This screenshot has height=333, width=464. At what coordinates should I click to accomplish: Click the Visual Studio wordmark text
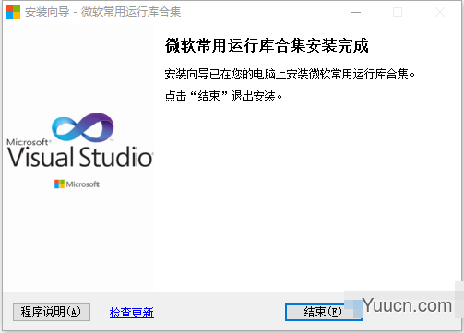point(80,157)
